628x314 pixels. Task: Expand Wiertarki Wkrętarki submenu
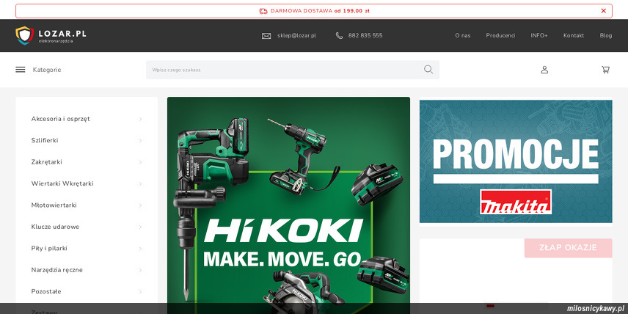(x=140, y=183)
